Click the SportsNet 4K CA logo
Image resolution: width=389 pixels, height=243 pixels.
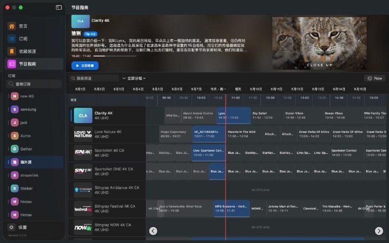pos(83,153)
